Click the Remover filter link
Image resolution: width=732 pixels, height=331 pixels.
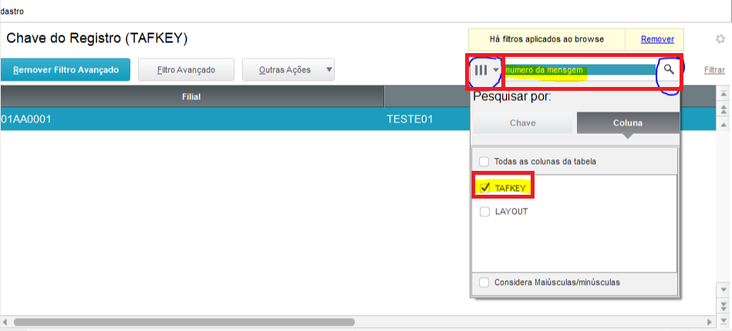click(x=657, y=39)
